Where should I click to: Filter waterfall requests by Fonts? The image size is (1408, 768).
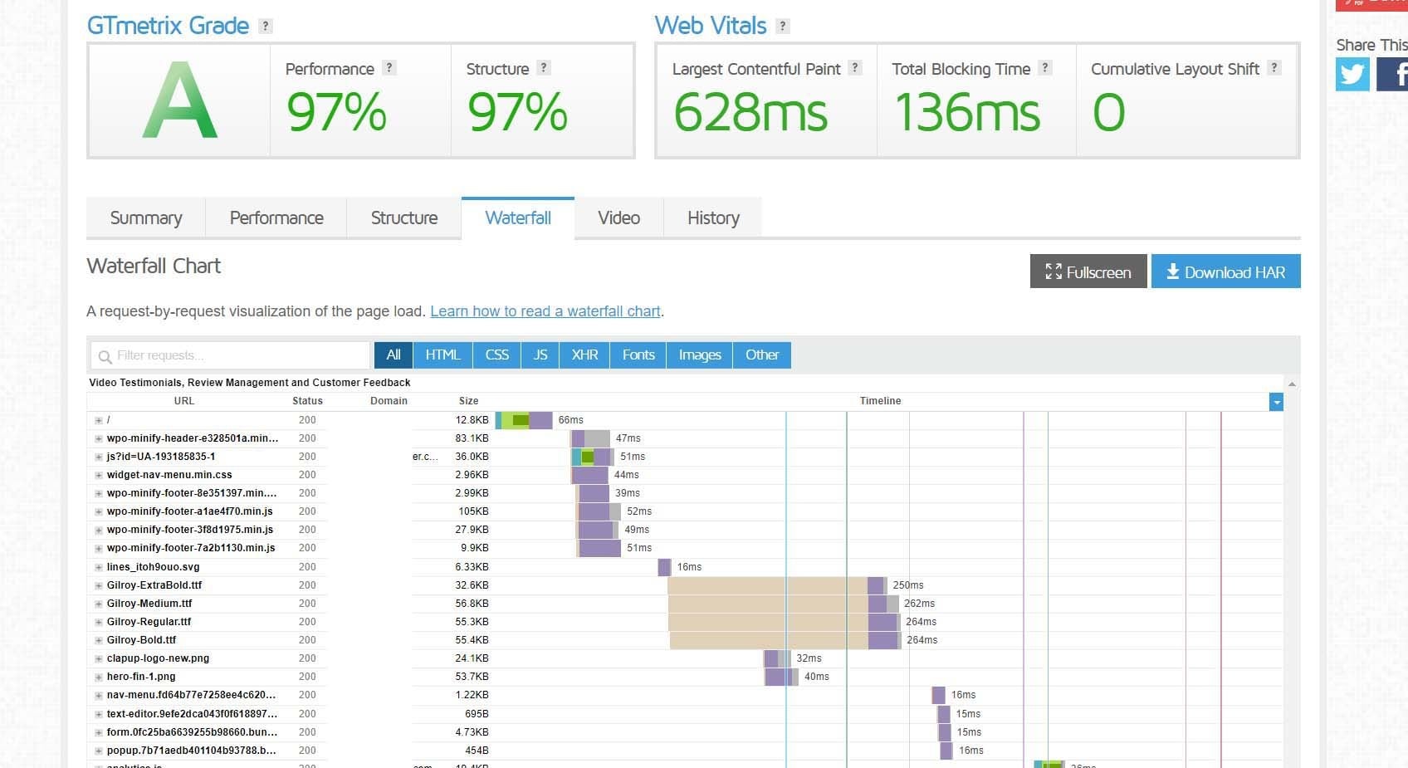[x=638, y=355]
